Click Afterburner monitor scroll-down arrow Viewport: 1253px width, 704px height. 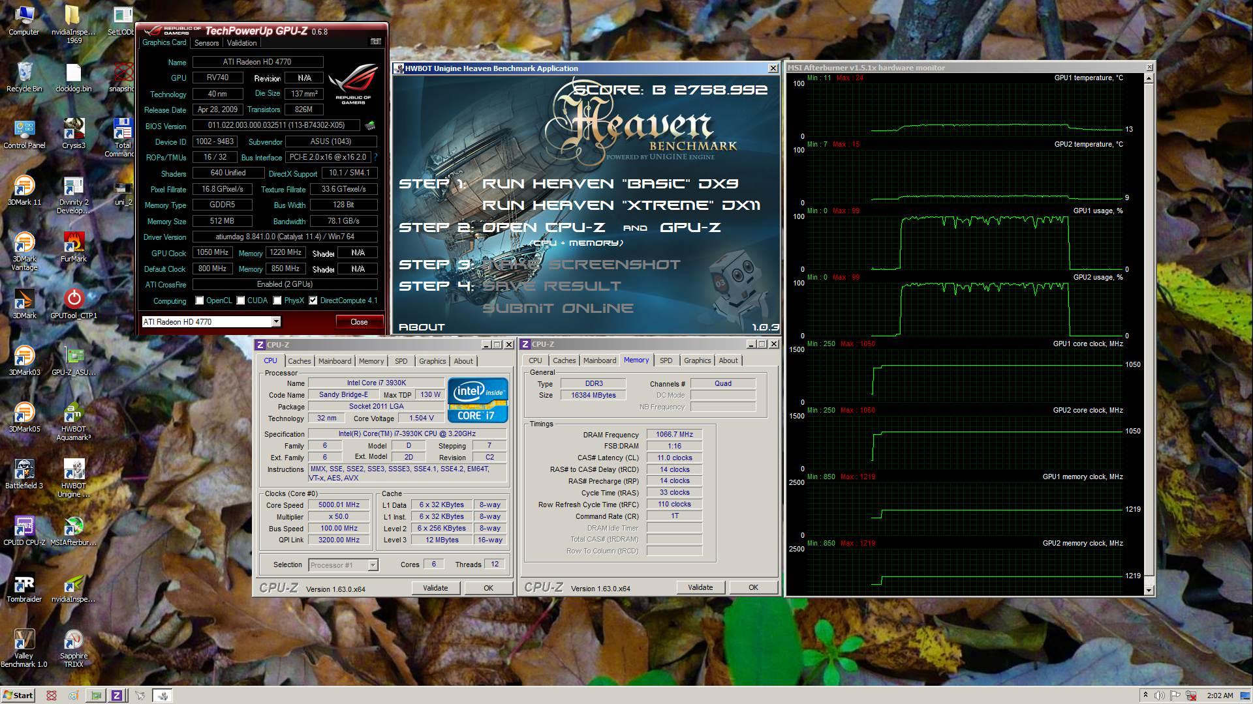coord(1149,590)
